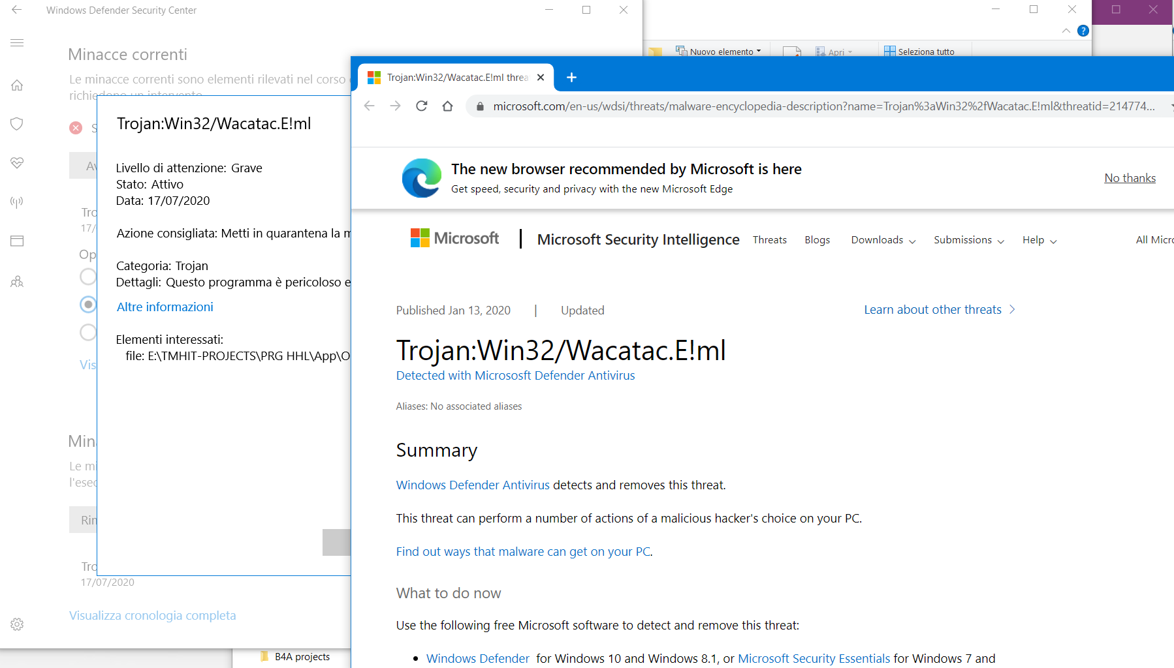Select the second threat action radio button
The height and width of the screenshot is (668, 1174).
coord(87,305)
